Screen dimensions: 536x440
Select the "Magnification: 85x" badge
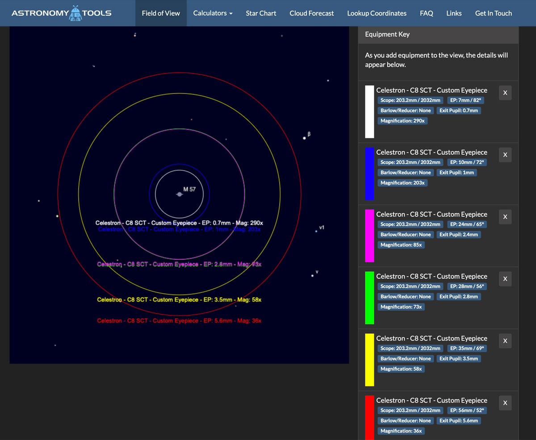tap(401, 245)
